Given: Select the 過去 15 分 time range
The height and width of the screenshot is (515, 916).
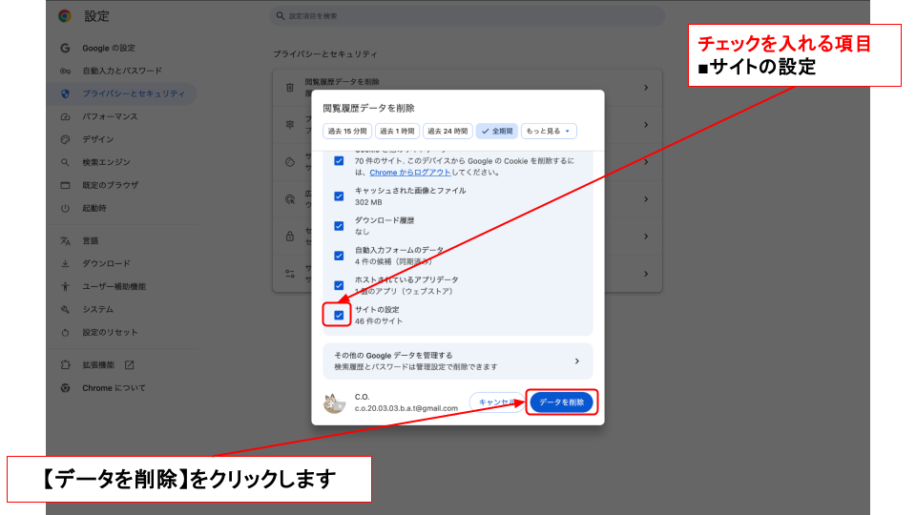Looking at the screenshot, I should click(347, 131).
